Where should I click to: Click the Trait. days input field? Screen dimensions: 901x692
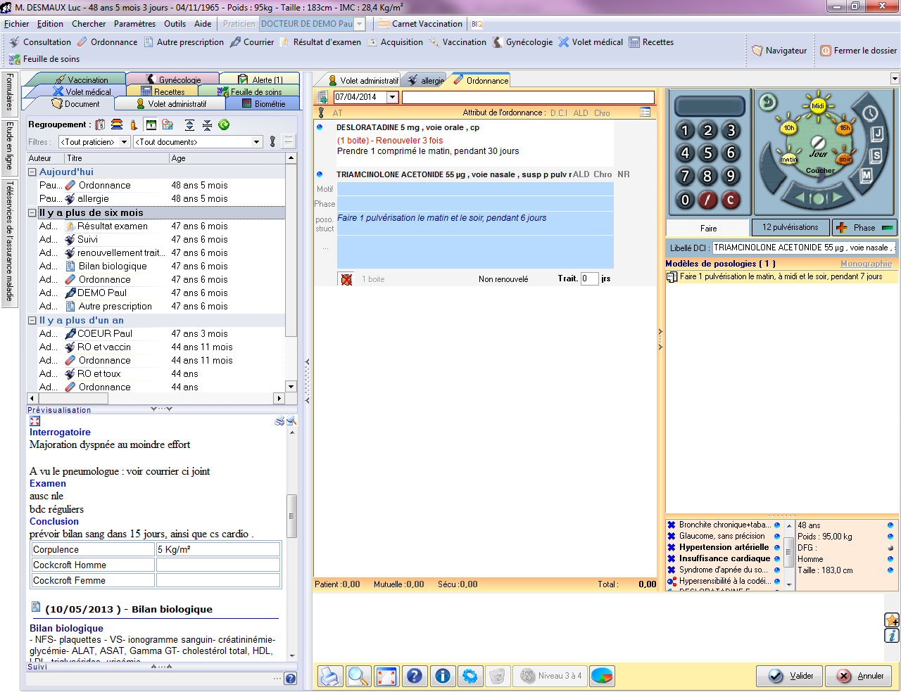click(x=589, y=279)
